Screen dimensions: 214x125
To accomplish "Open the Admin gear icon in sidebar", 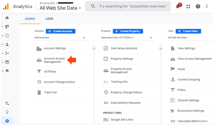I will coord(7,121).
